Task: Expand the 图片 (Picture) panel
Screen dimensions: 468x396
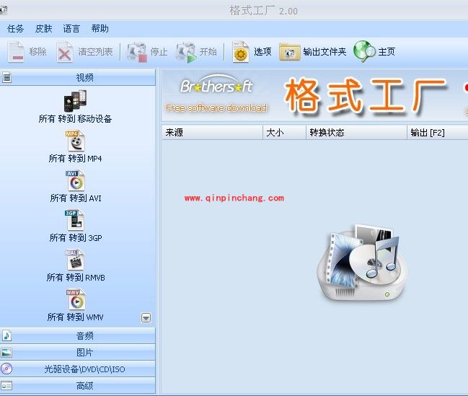Action: (78, 353)
